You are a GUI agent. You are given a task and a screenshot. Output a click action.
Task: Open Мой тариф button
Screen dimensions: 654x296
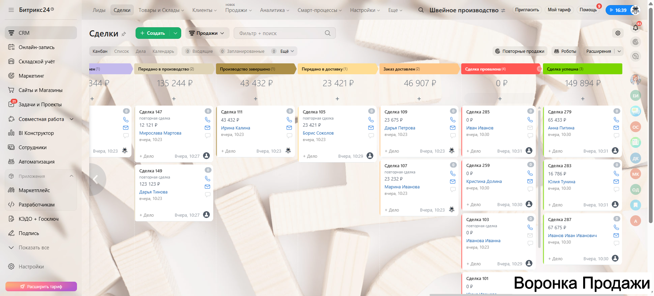pyautogui.click(x=559, y=10)
